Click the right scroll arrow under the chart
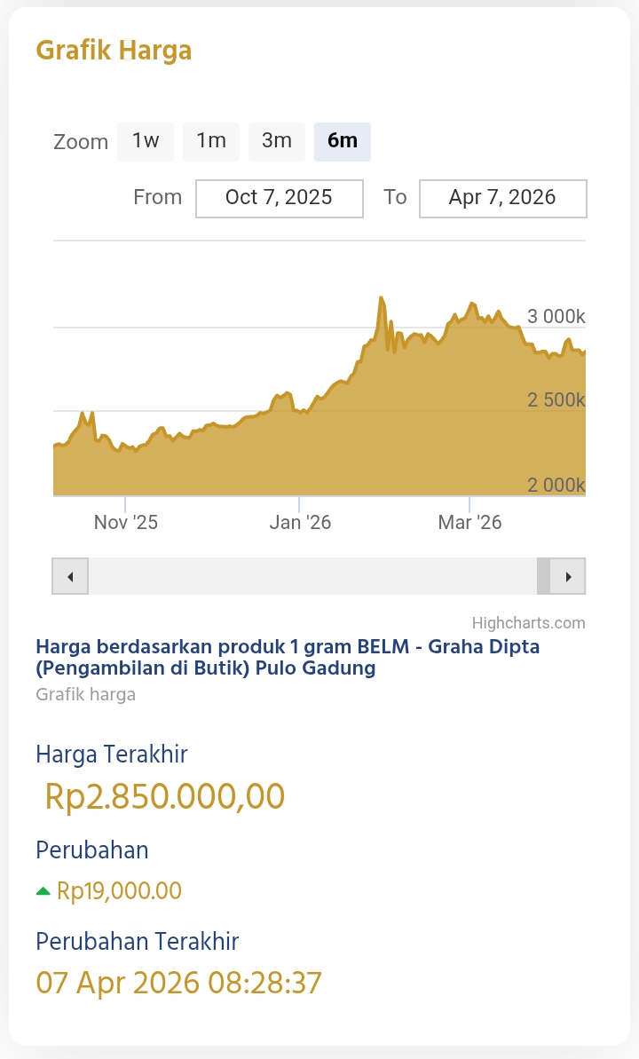 [568, 576]
